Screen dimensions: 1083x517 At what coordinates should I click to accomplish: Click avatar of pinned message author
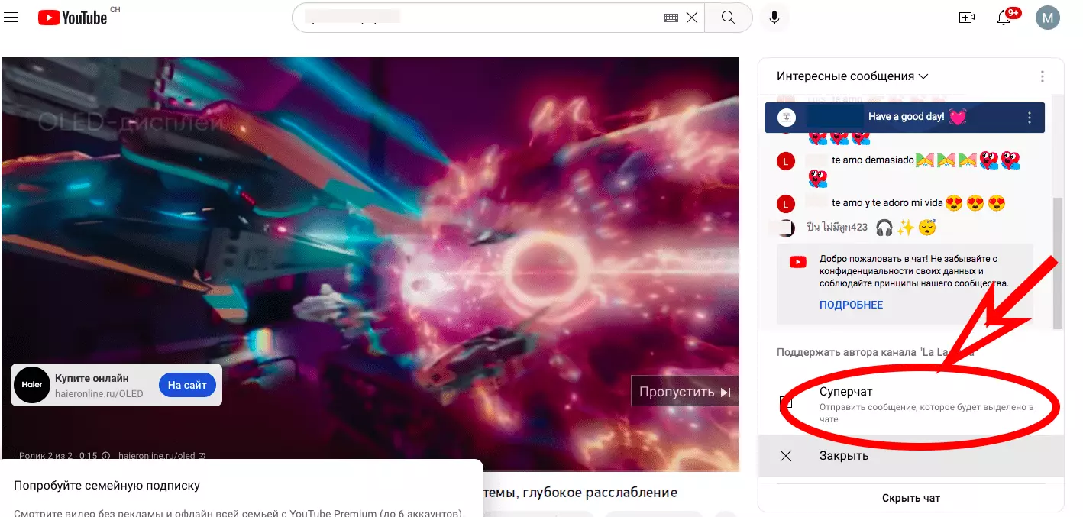pyautogui.click(x=786, y=118)
